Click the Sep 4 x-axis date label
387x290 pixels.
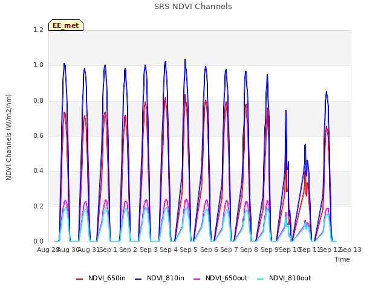point(169,250)
